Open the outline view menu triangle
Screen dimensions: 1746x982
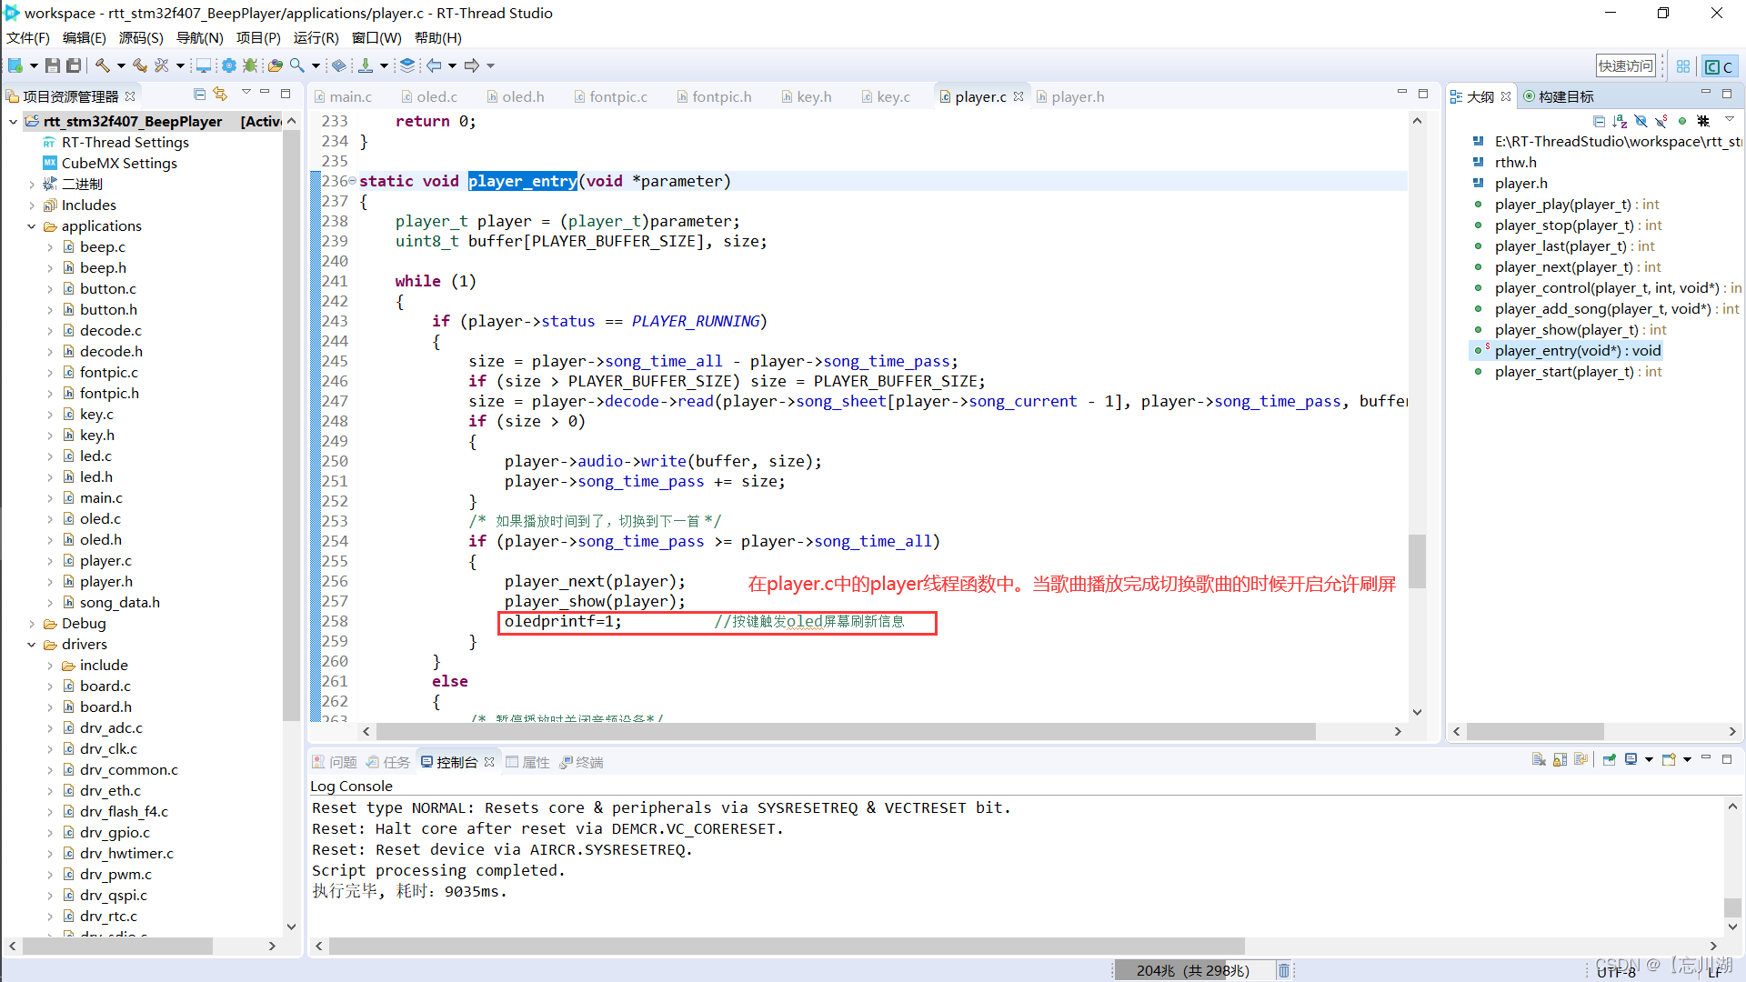(1729, 120)
